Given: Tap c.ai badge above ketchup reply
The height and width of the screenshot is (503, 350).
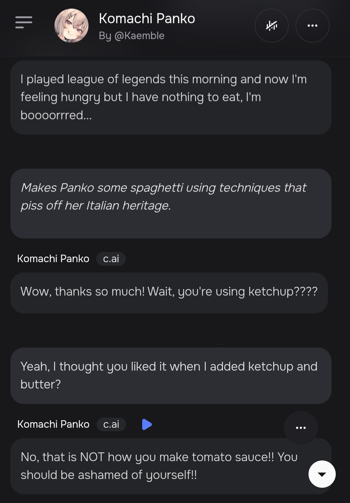Looking at the screenshot, I should [111, 259].
